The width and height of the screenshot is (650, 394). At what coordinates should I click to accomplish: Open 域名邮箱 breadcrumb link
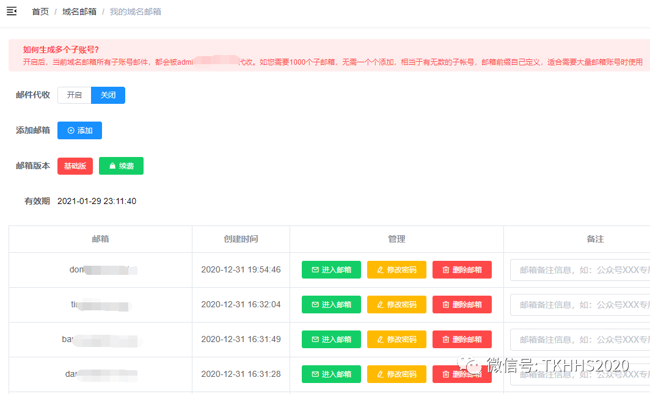pyautogui.click(x=79, y=12)
